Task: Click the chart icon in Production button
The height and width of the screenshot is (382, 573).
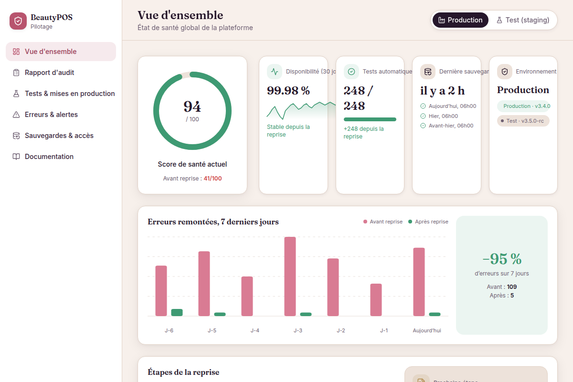Action: 442,20
